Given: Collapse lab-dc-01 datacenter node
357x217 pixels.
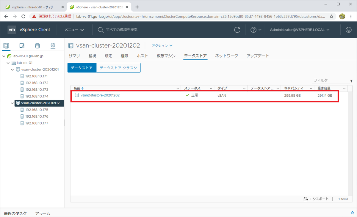Looking at the screenshot, I should (8, 63).
